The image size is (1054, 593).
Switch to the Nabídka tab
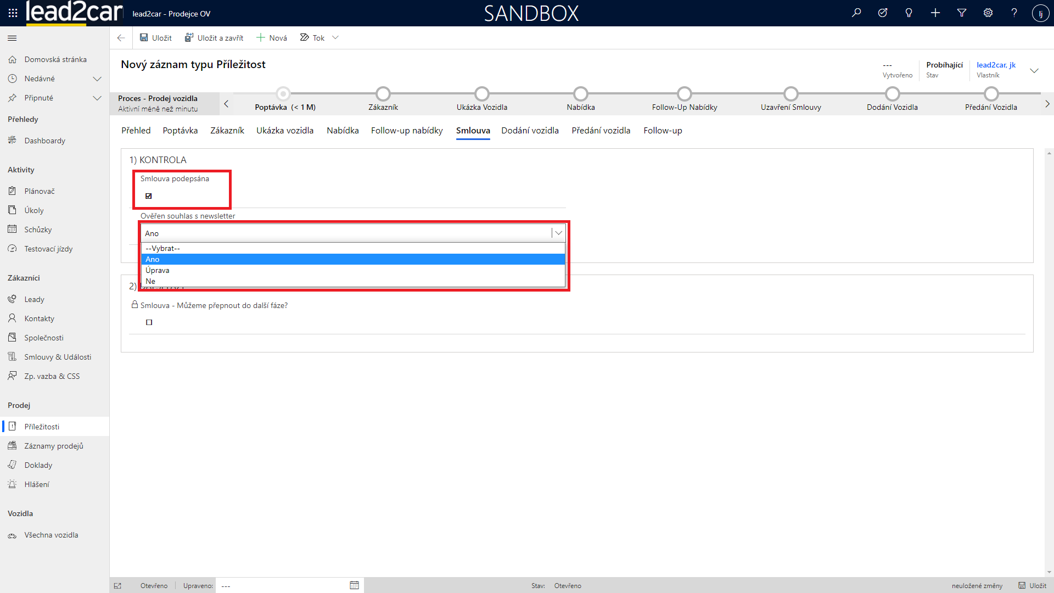pos(343,131)
